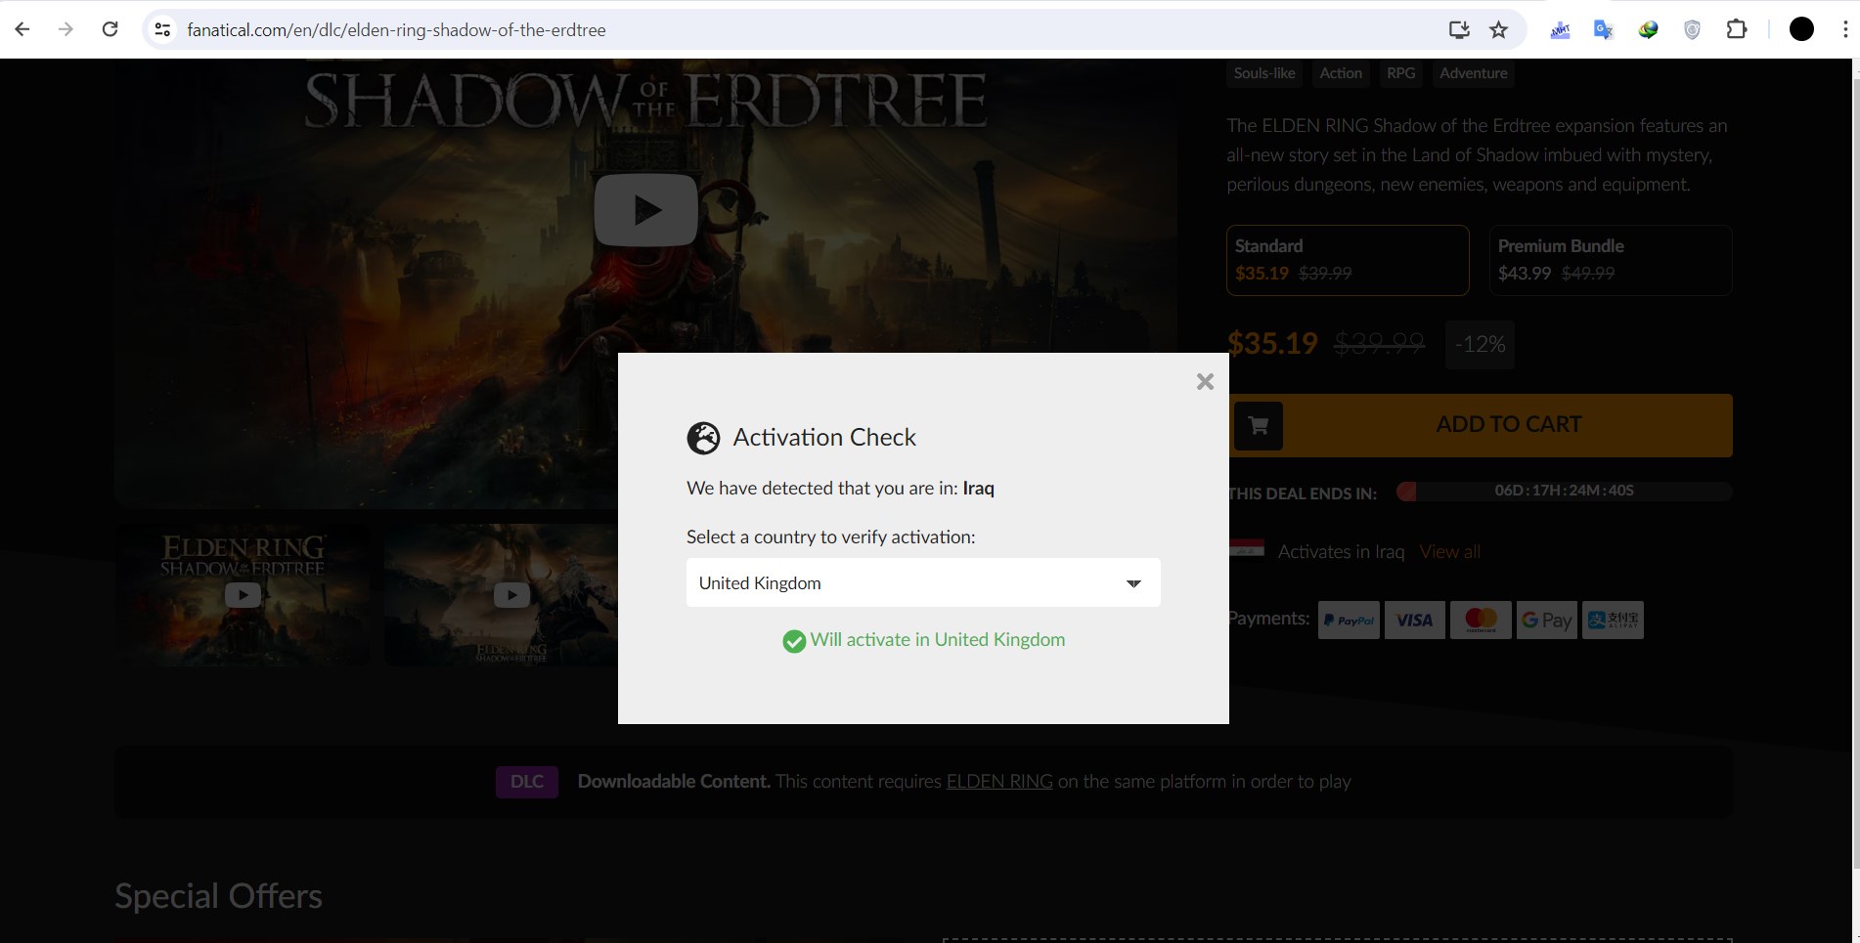This screenshot has height=943, width=1860.
Task: Click the purple DLC badge
Action: tap(526, 782)
